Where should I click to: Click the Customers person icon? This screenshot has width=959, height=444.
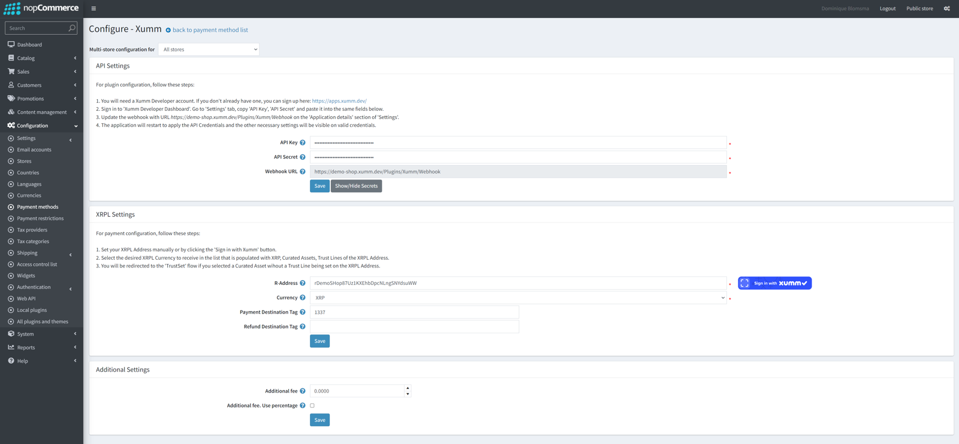[11, 85]
